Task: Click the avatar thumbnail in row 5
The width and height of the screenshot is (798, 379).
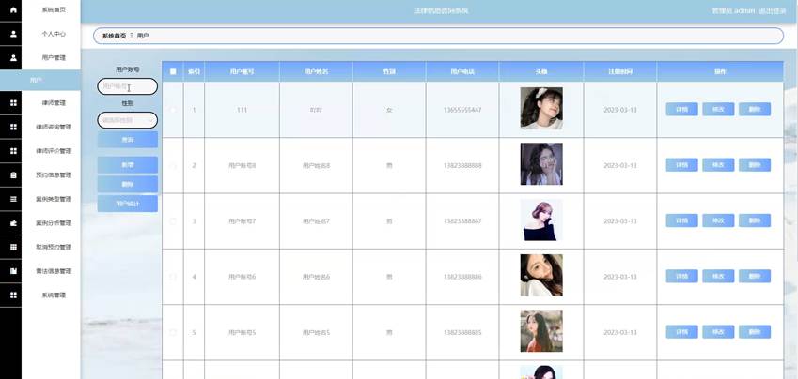Action: pos(541,331)
